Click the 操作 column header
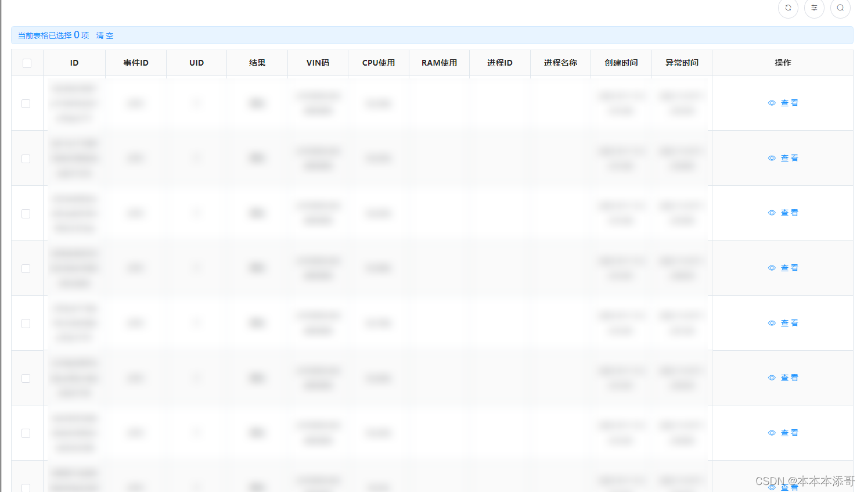The height and width of the screenshot is (492, 864). [783, 63]
